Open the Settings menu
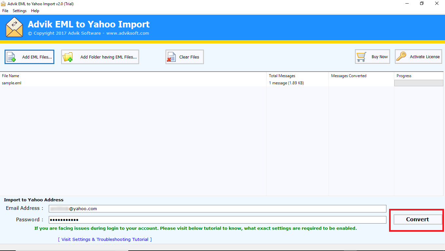Screen dimensions: 445x251 click(x=20, y=11)
